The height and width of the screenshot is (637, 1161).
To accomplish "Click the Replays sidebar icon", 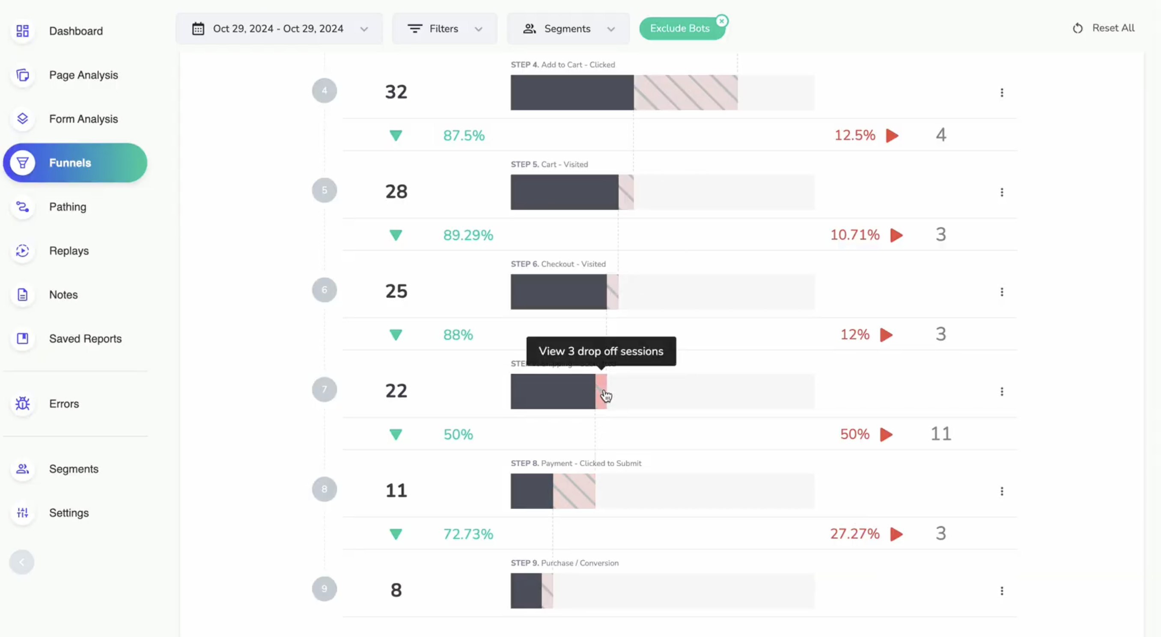I will 23,251.
